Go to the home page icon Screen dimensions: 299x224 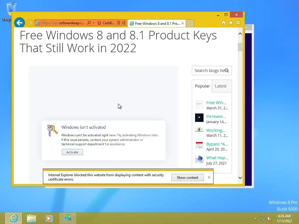224,23
